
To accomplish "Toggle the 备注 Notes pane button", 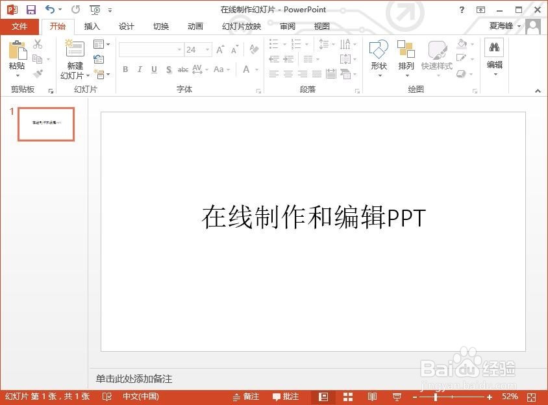I will click(246, 397).
